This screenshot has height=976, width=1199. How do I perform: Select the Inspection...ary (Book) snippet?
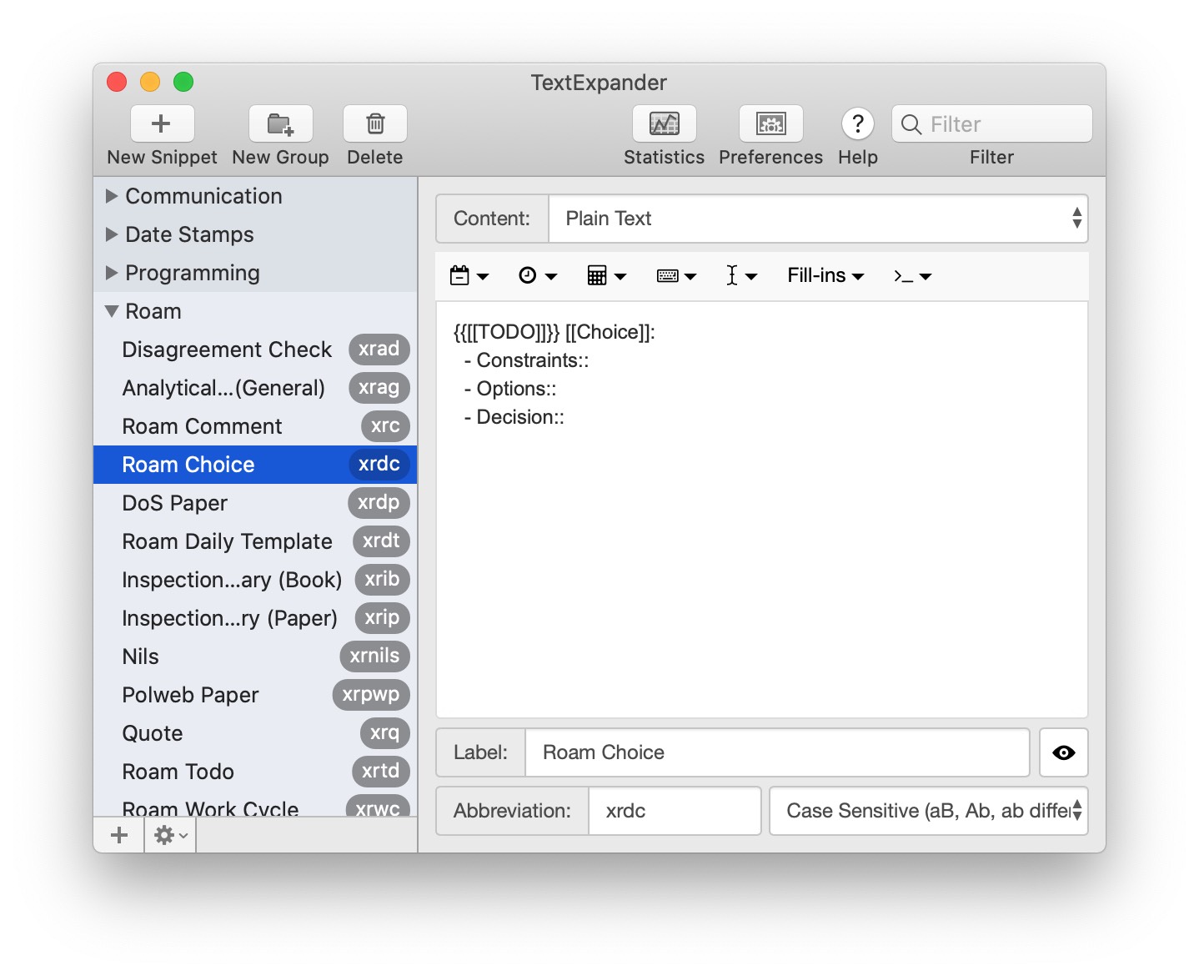[x=255, y=580]
